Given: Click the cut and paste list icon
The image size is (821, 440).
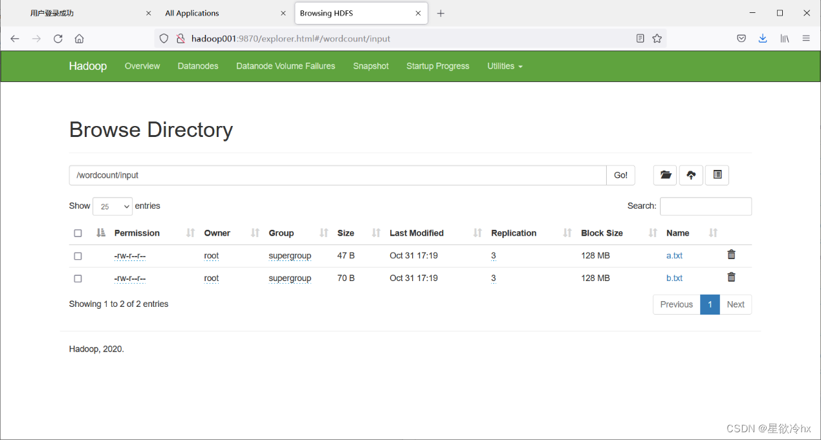Looking at the screenshot, I should click(717, 175).
